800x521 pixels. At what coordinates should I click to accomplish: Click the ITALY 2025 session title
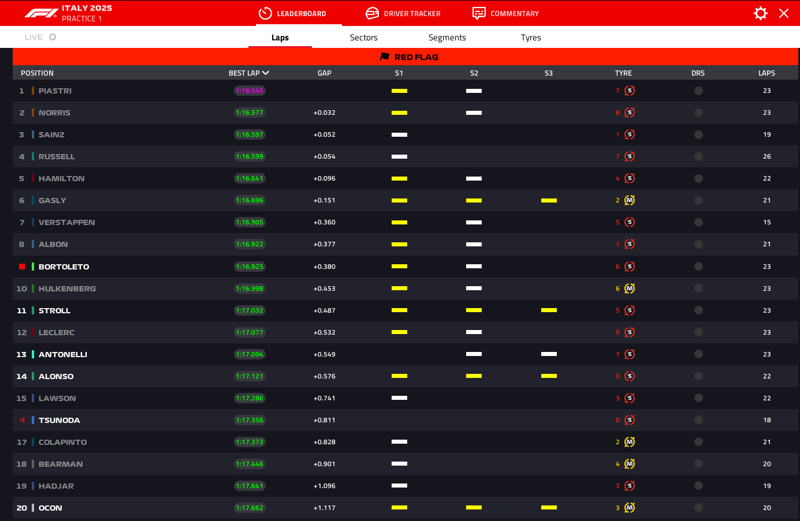coord(87,8)
